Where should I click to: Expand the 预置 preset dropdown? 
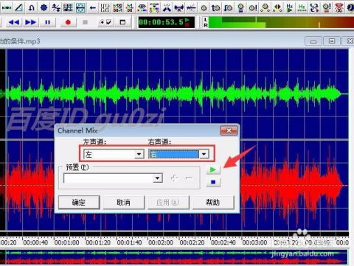click(x=158, y=178)
